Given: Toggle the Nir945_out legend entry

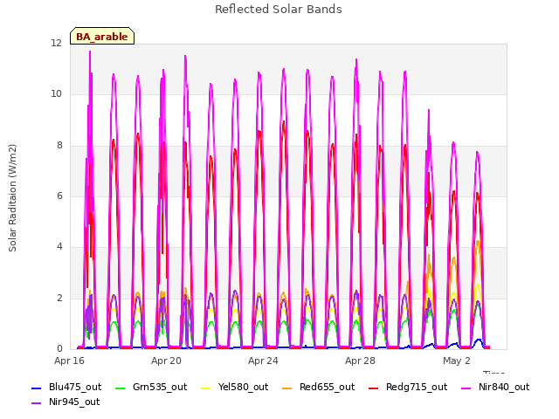Looking at the screenshot, I should [x=66, y=402].
